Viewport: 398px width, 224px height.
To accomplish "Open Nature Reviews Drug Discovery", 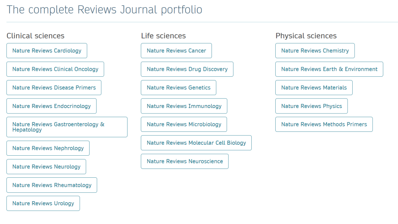I will [187, 69].
